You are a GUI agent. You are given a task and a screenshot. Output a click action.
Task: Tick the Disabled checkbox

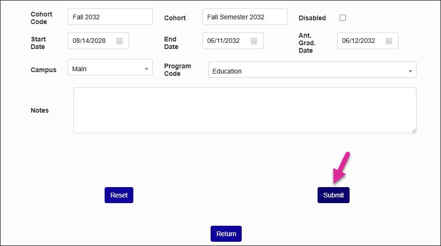click(x=343, y=18)
